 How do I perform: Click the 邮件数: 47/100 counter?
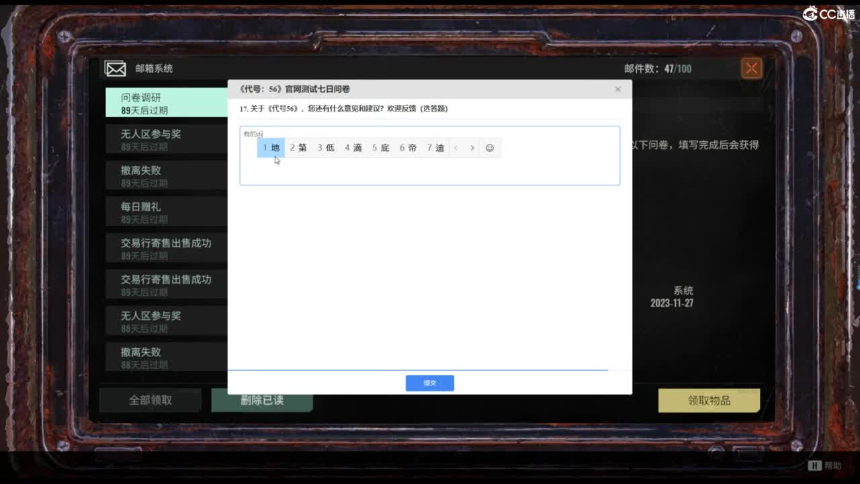coord(658,69)
